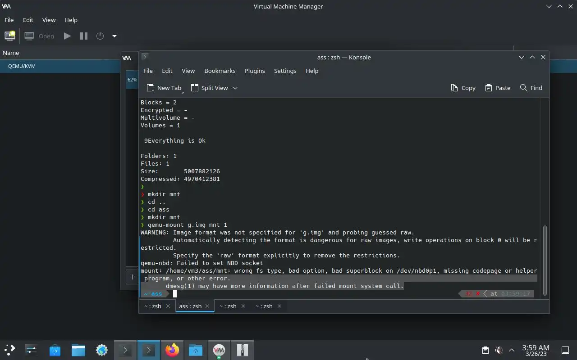Close the third tab in Konsole

pyautogui.click(x=243, y=306)
